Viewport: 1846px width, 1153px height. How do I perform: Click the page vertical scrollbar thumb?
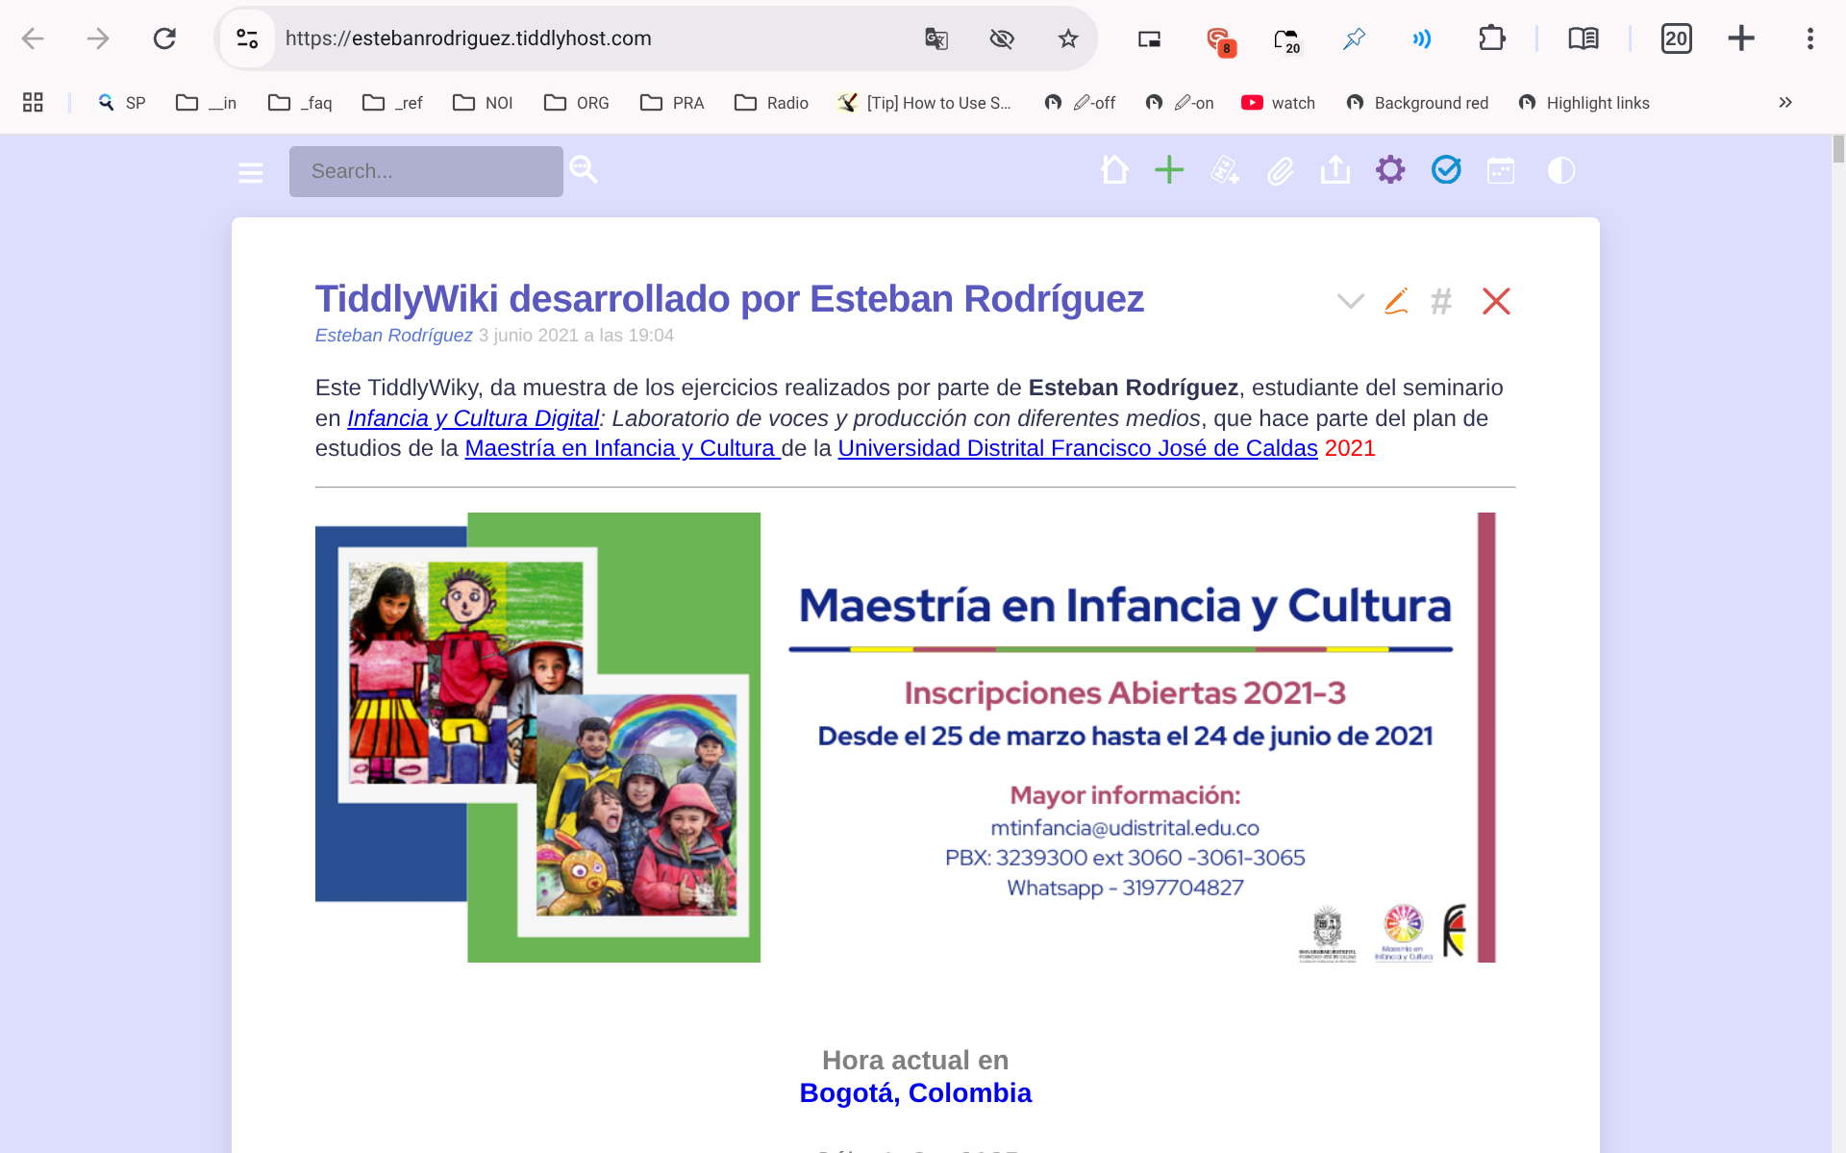(x=1838, y=149)
